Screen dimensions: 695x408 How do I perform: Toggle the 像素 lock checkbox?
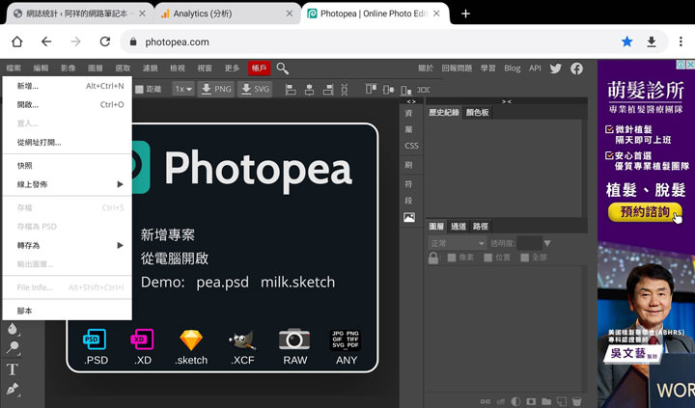click(x=452, y=258)
